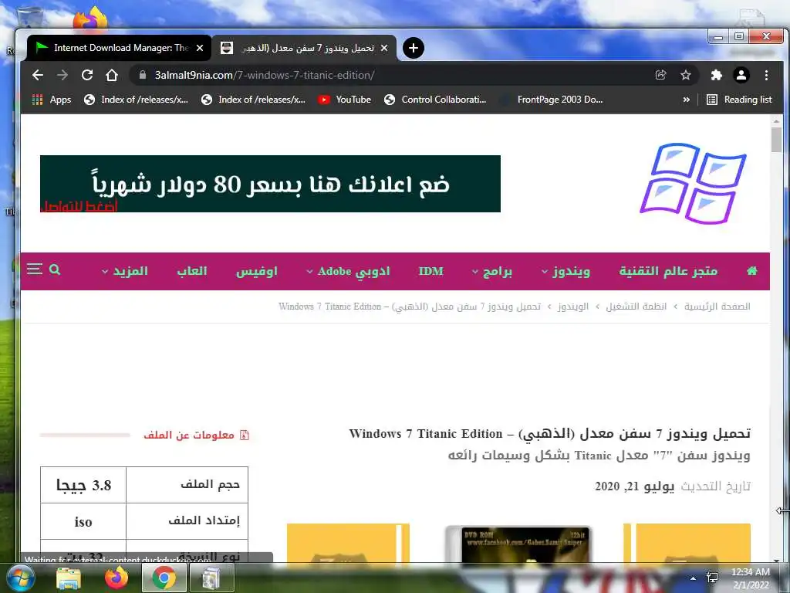The image size is (790, 593).
Task: Click the Windows logo site icon
Action: tap(694, 184)
